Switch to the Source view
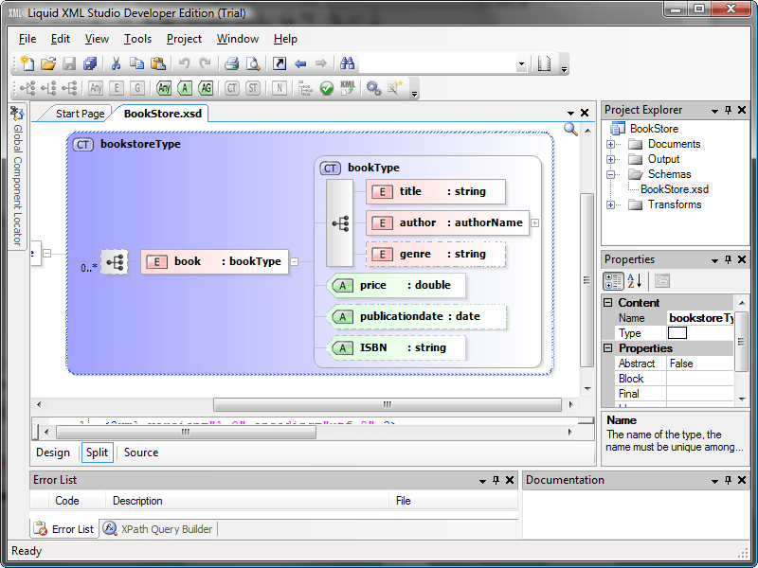This screenshot has height=568, width=758. coord(141,453)
